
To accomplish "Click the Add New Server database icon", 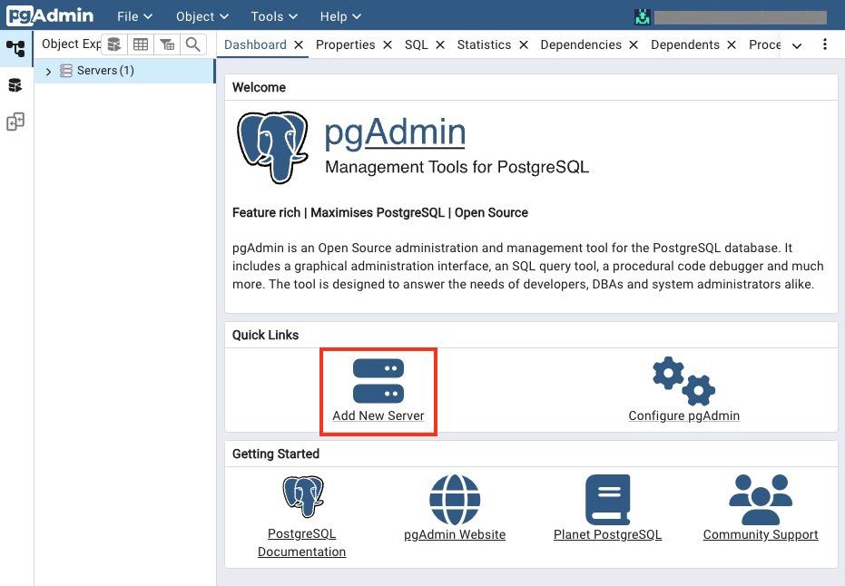I will click(378, 380).
